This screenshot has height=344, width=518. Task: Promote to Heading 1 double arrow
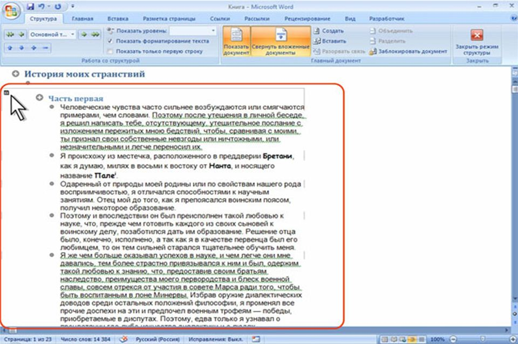(10, 35)
